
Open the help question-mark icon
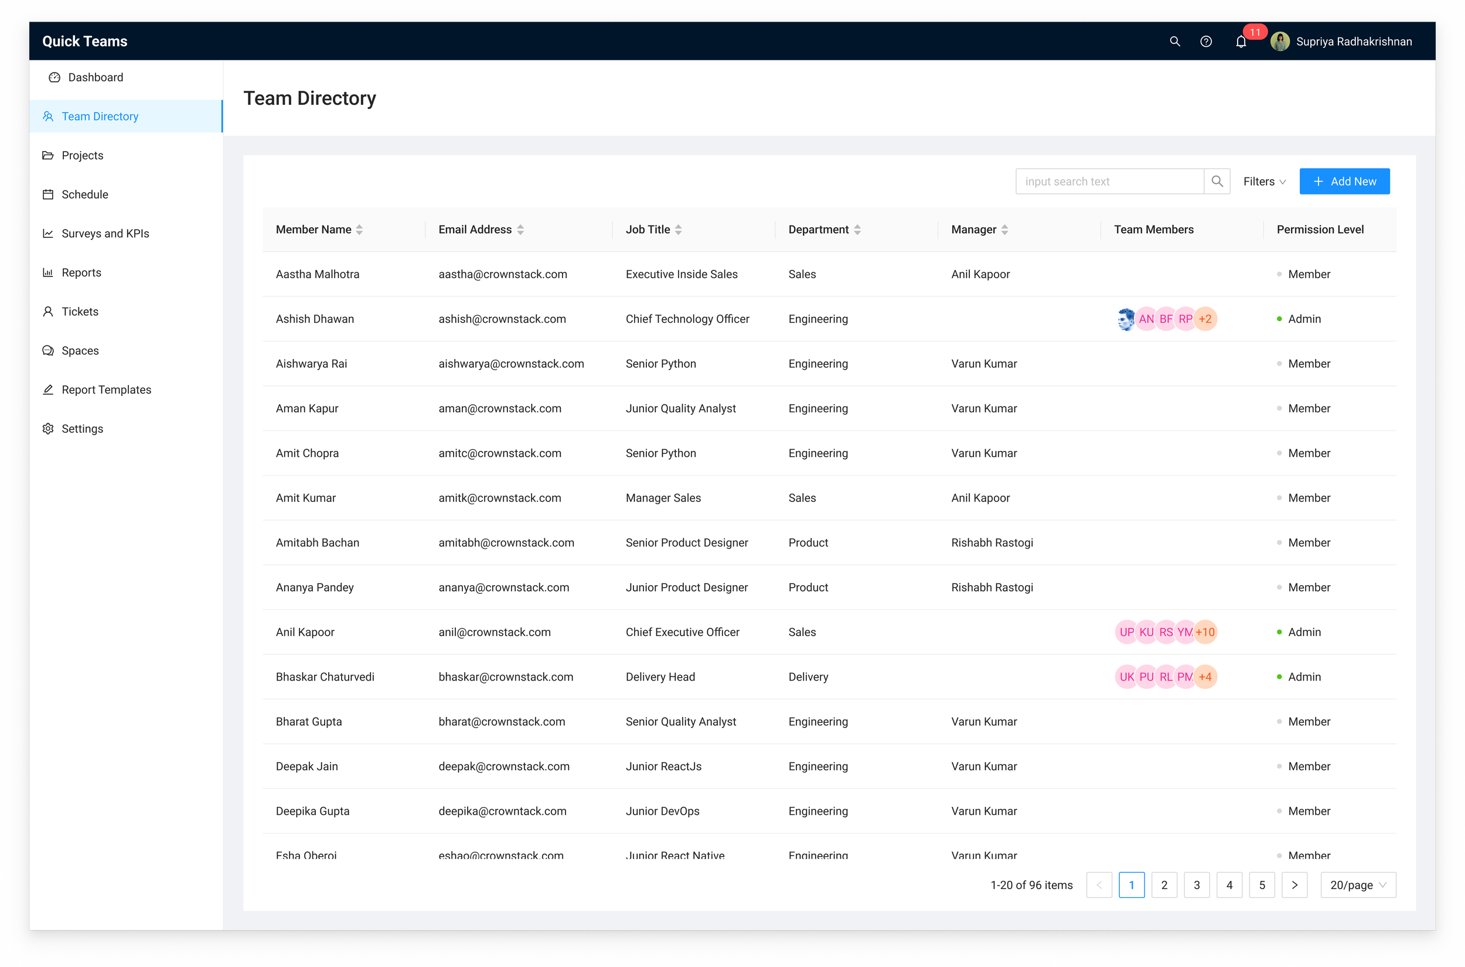pyautogui.click(x=1206, y=42)
